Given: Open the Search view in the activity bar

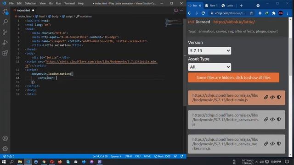Looking at the screenshot, I should (x=5, y=22).
